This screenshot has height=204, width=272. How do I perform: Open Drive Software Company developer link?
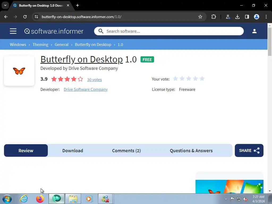tap(86, 89)
